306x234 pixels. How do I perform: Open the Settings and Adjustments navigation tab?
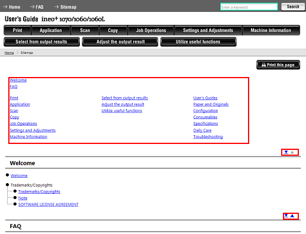(208, 30)
